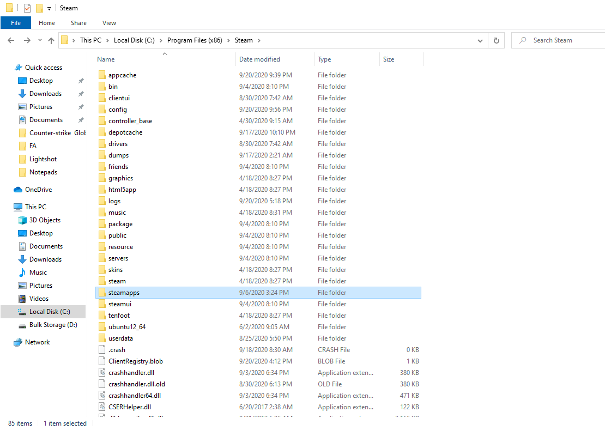The width and height of the screenshot is (605, 430).
Task: Select the graphics folder name
Action: point(121,178)
